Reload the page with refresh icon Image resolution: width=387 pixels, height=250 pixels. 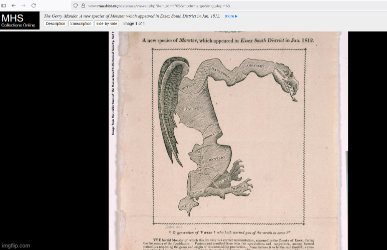click(x=34, y=5)
